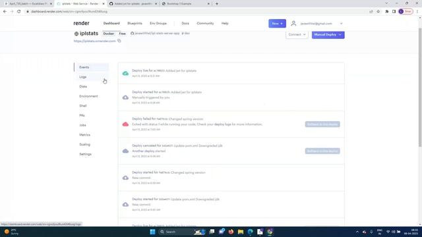Image resolution: width=422 pixels, height=237 pixels.
Task: Select Events in the sidebar
Action: pyautogui.click(x=84, y=67)
